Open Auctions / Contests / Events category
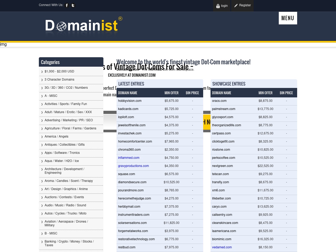The height and width of the screenshot is (252, 336). (64, 197)
